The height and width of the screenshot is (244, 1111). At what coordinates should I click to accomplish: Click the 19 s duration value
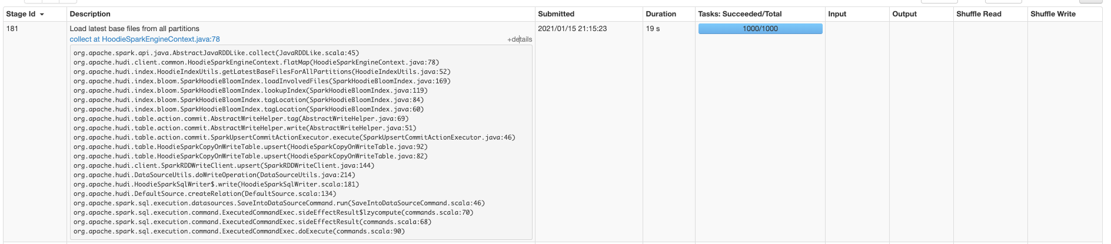point(653,29)
